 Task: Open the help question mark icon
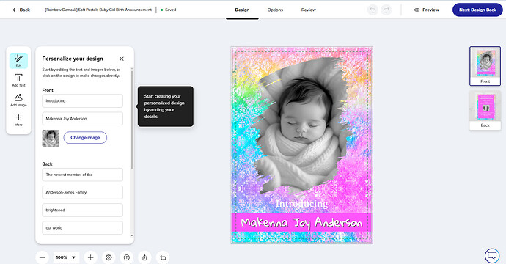[127, 257]
